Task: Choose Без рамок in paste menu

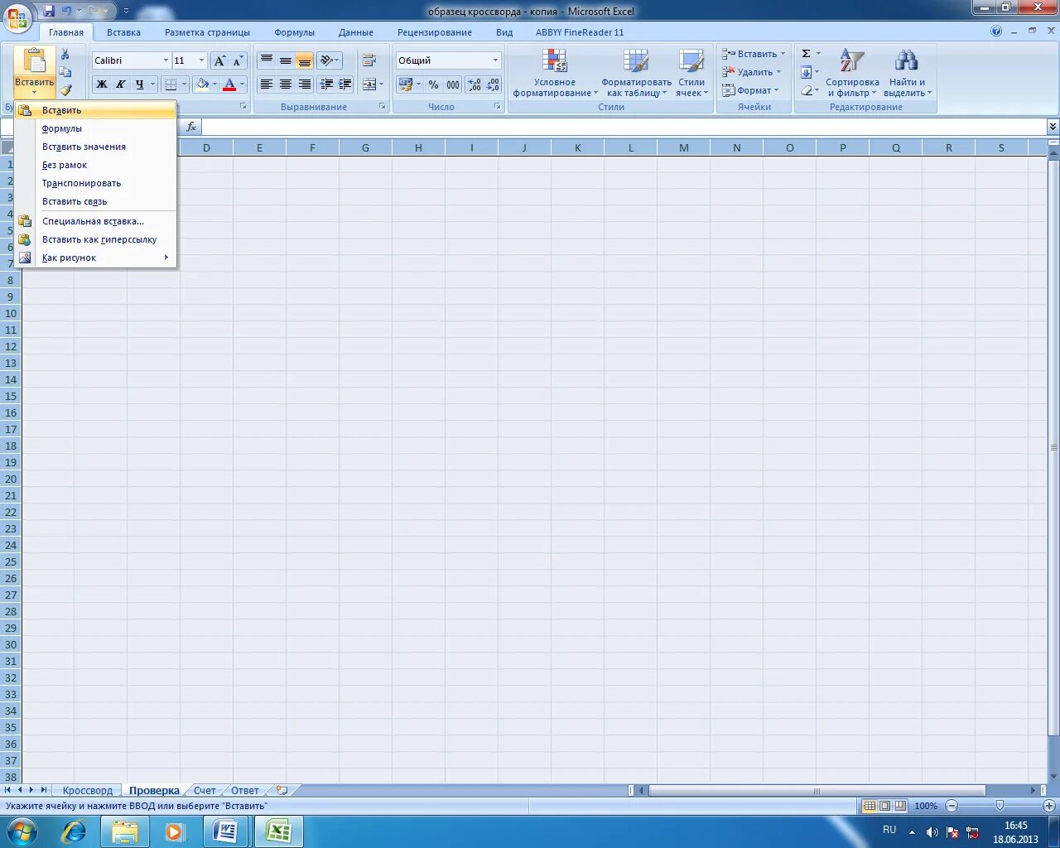Action: [95, 165]
